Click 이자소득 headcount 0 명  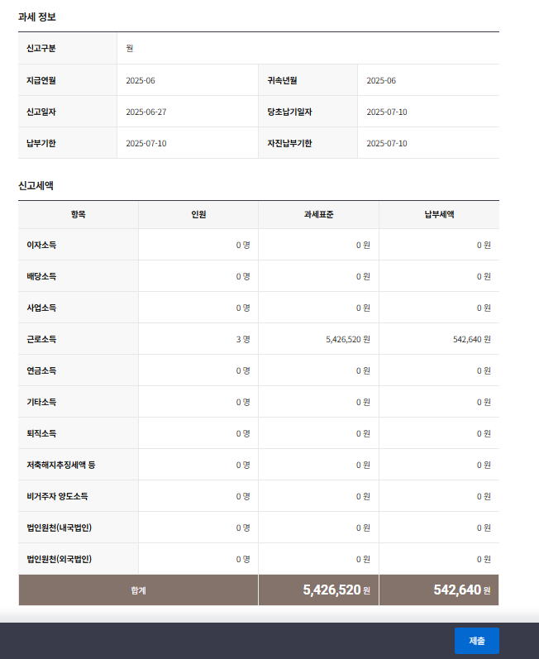(243, 245)
